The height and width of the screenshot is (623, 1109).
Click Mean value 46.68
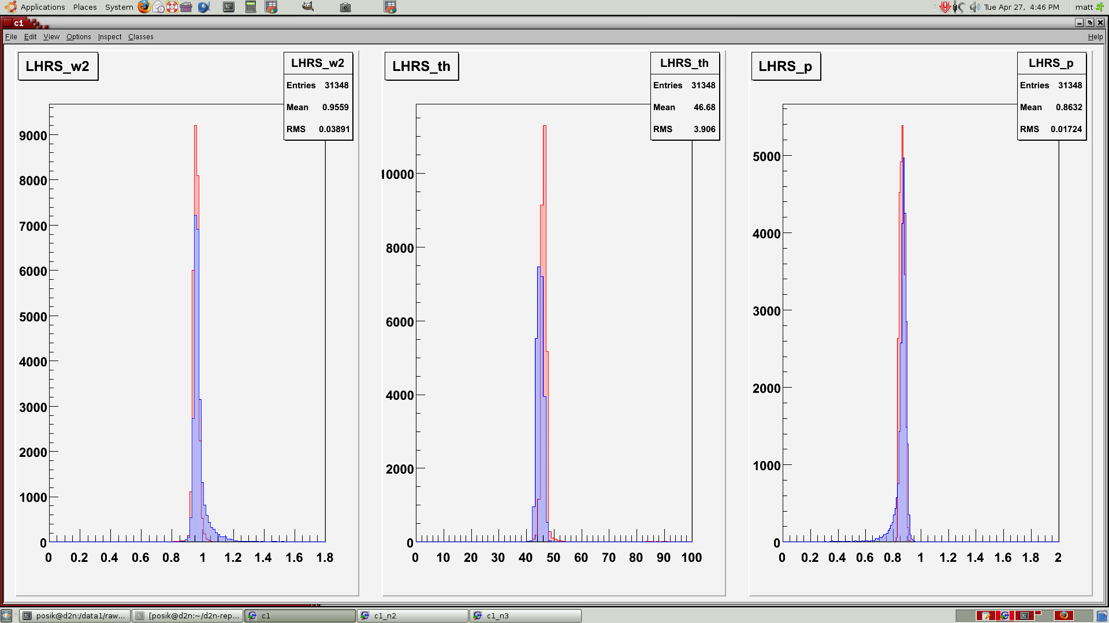click(x=705, y=107)
